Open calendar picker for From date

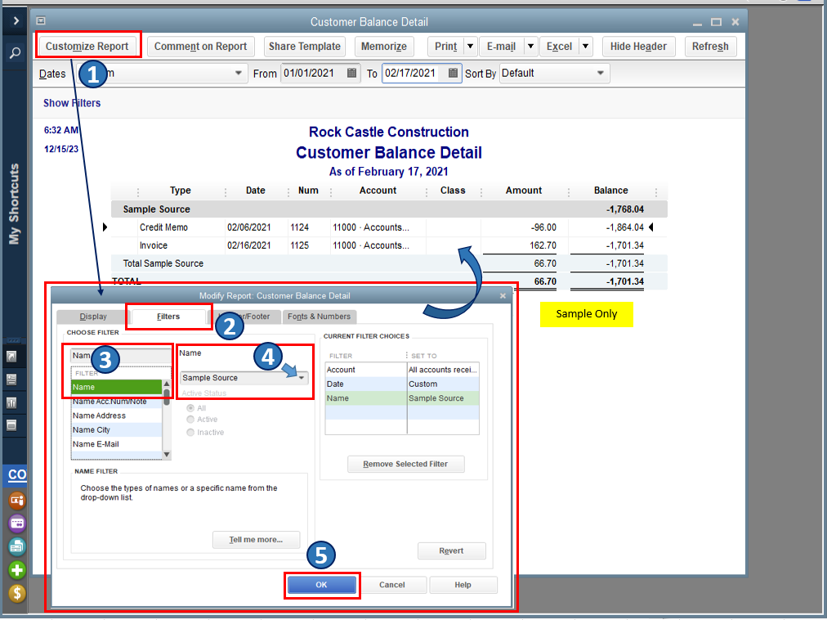[352, 73]
